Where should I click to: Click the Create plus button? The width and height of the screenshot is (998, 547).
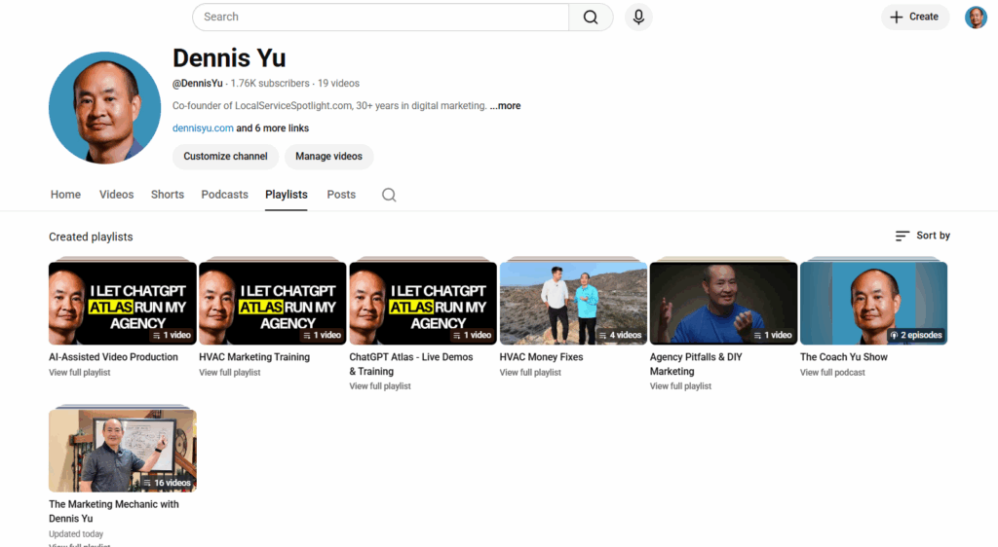click(914, 17)
